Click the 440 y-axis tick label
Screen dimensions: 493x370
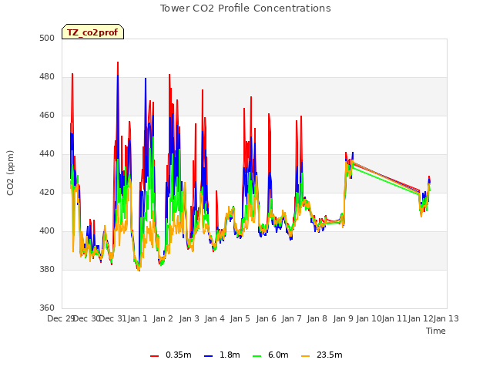click(x=47, y=154)
